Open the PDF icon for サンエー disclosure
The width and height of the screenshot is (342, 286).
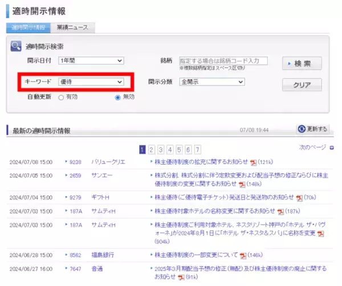click(x=242, y=185)
